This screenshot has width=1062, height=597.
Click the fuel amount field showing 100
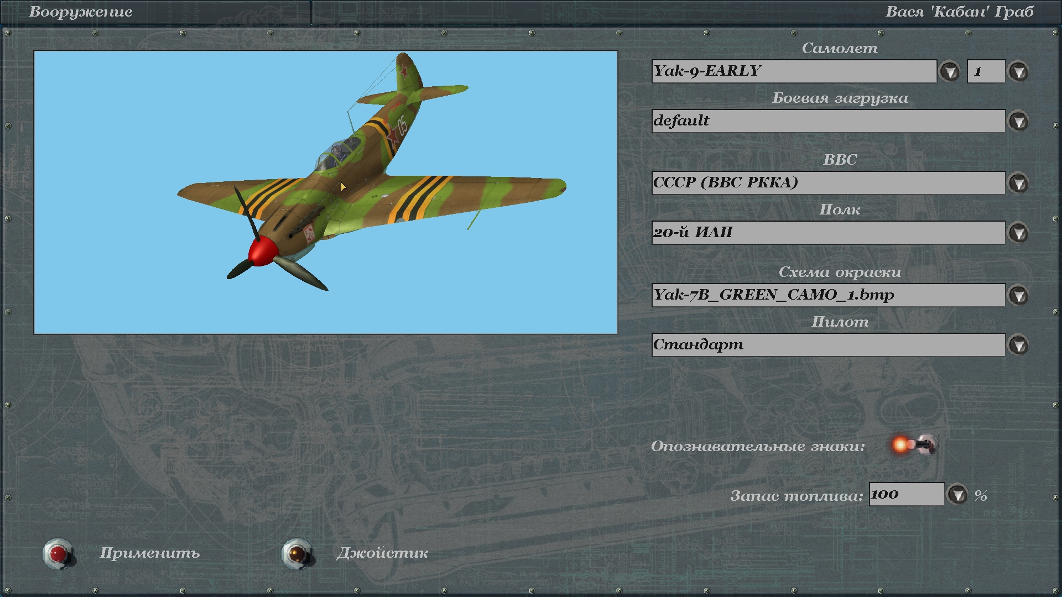click(906, 494)
